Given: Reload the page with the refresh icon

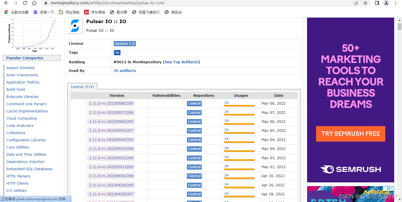Looking at the screenshot, I should tap(25, 3).
